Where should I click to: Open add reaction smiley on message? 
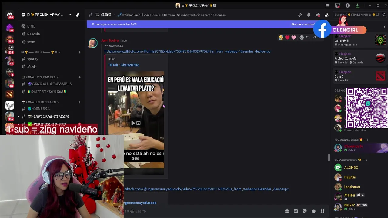[302, 38]
